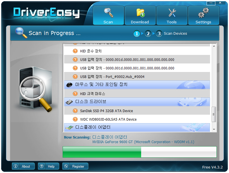Click the scroll up arrow of device list

point(214,46)
